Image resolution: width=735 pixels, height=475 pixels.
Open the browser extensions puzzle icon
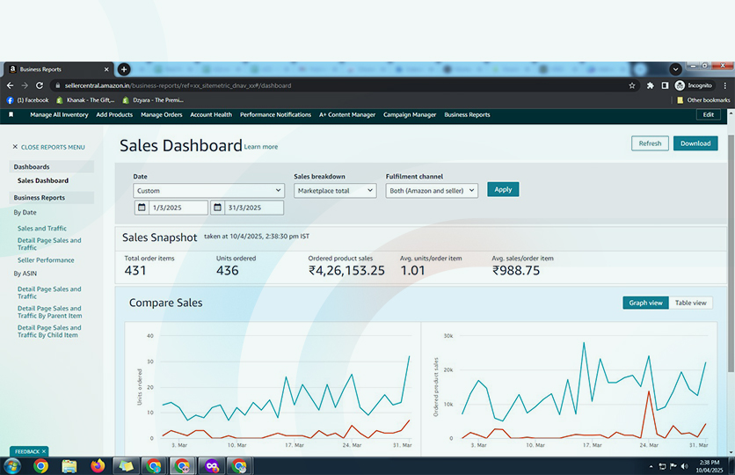pyautogui.click(x=651, y=85)
